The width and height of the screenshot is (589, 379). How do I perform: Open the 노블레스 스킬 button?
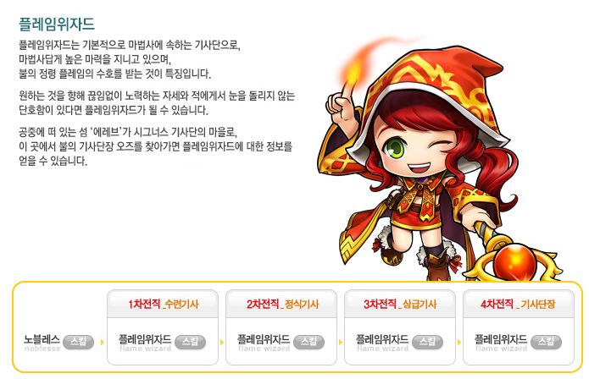point(78,342)
